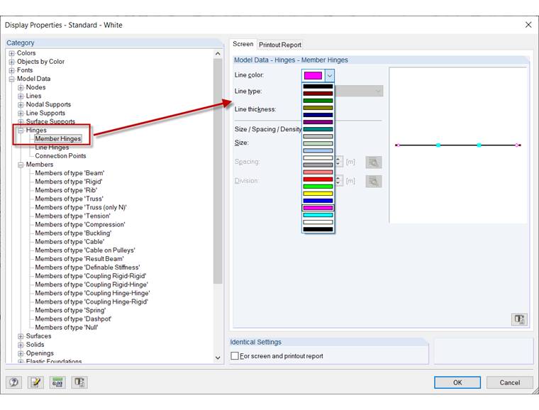Click the Spacing spinner control
This screenshot has width=539, height=410.
click(x=338, y=162)
